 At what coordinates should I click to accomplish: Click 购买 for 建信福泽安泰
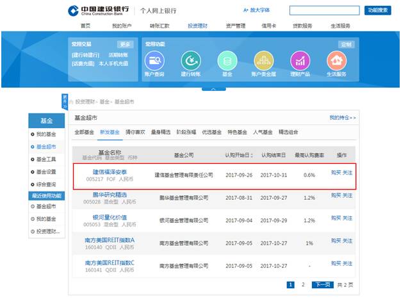coord(336,173)
